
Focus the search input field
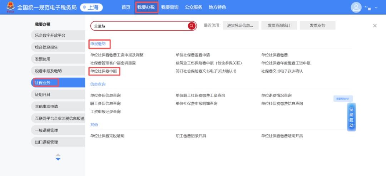[139, 26]
